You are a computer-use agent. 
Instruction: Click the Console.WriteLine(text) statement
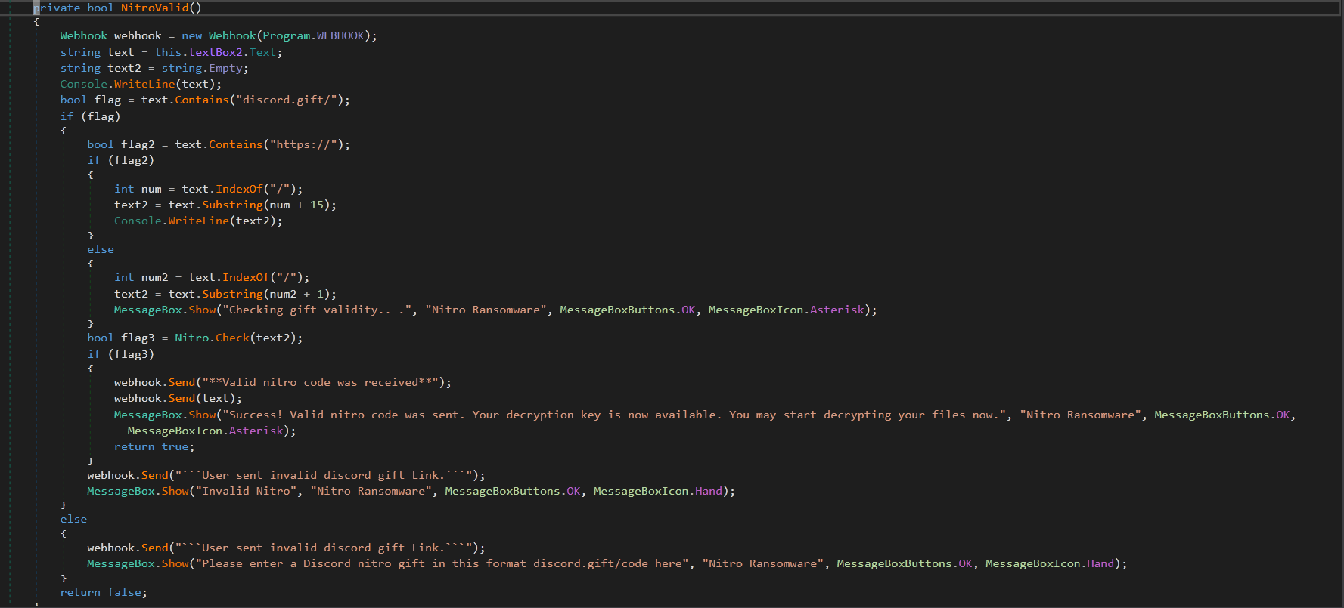point(141,84)
